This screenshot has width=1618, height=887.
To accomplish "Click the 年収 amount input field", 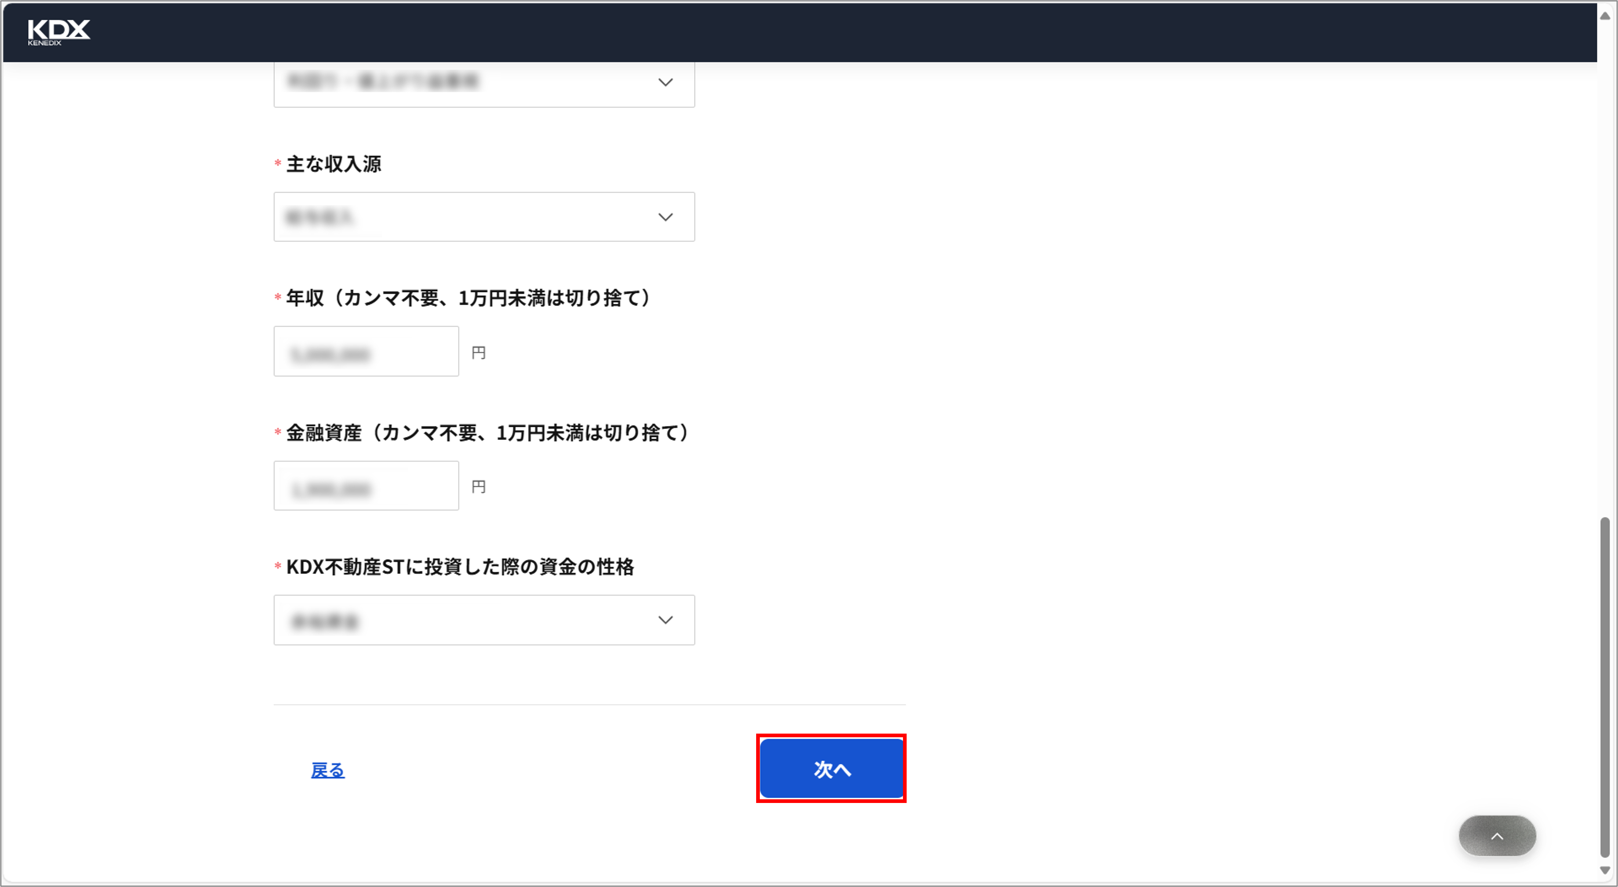I will pyautogui.click(x=366, y=351).
